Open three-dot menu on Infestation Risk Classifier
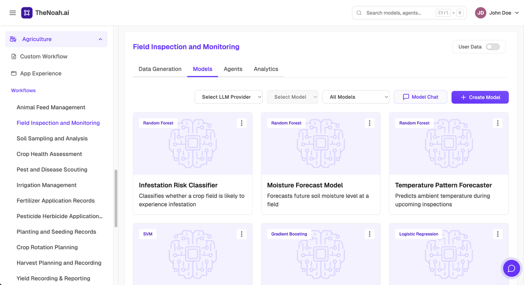Image resolution: width=524 pixels, height=285 pixels. [241, 123]
